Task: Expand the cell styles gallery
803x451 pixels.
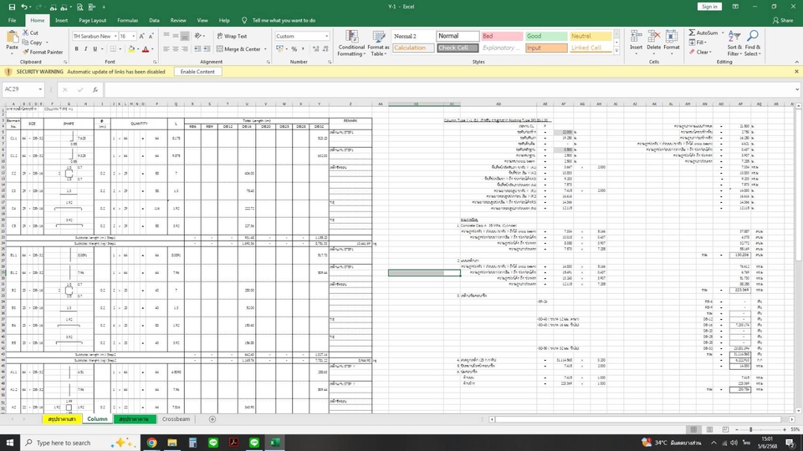Action: [616, 52]
